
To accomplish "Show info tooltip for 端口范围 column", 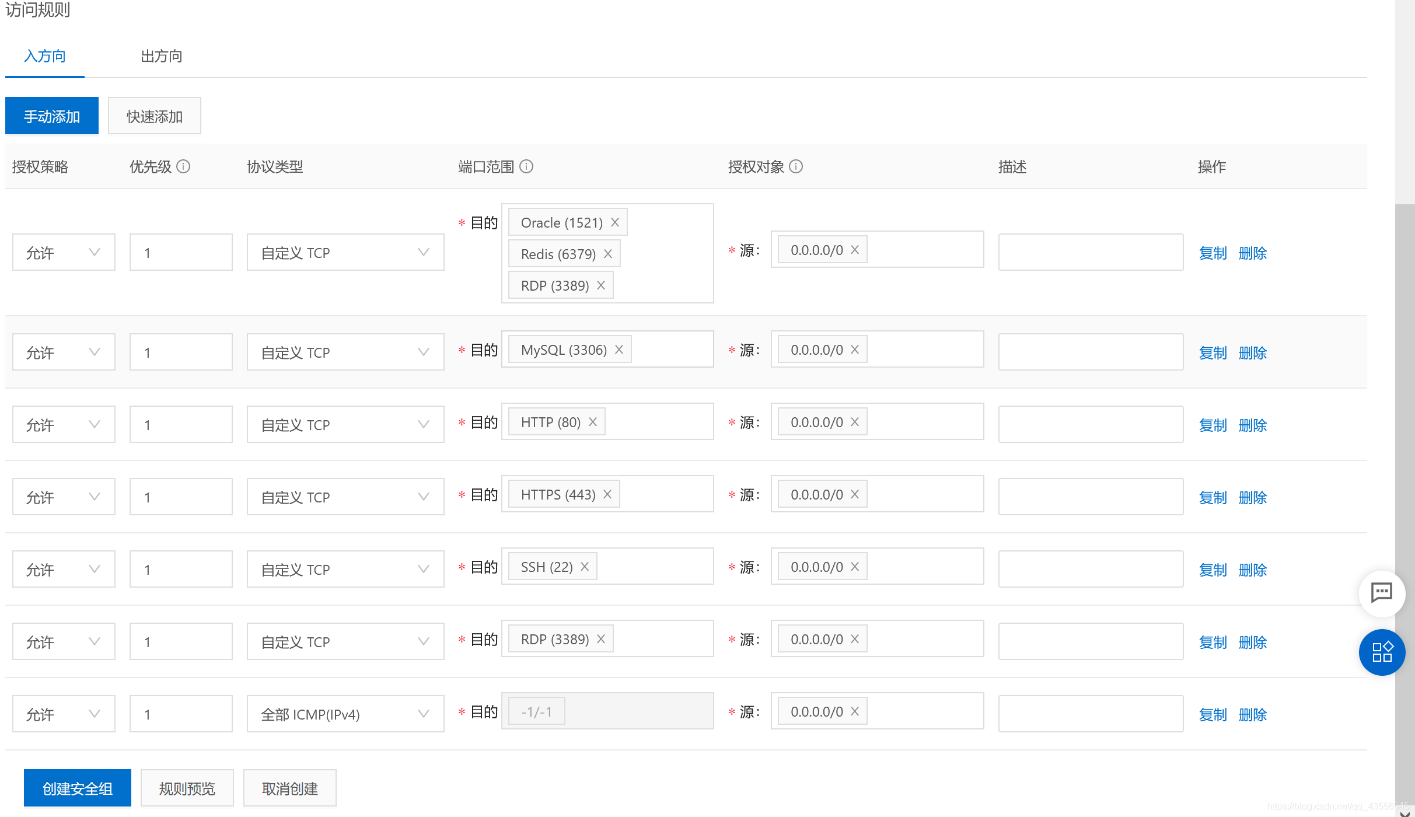I will pyautogui.click(x=526, y=167).
